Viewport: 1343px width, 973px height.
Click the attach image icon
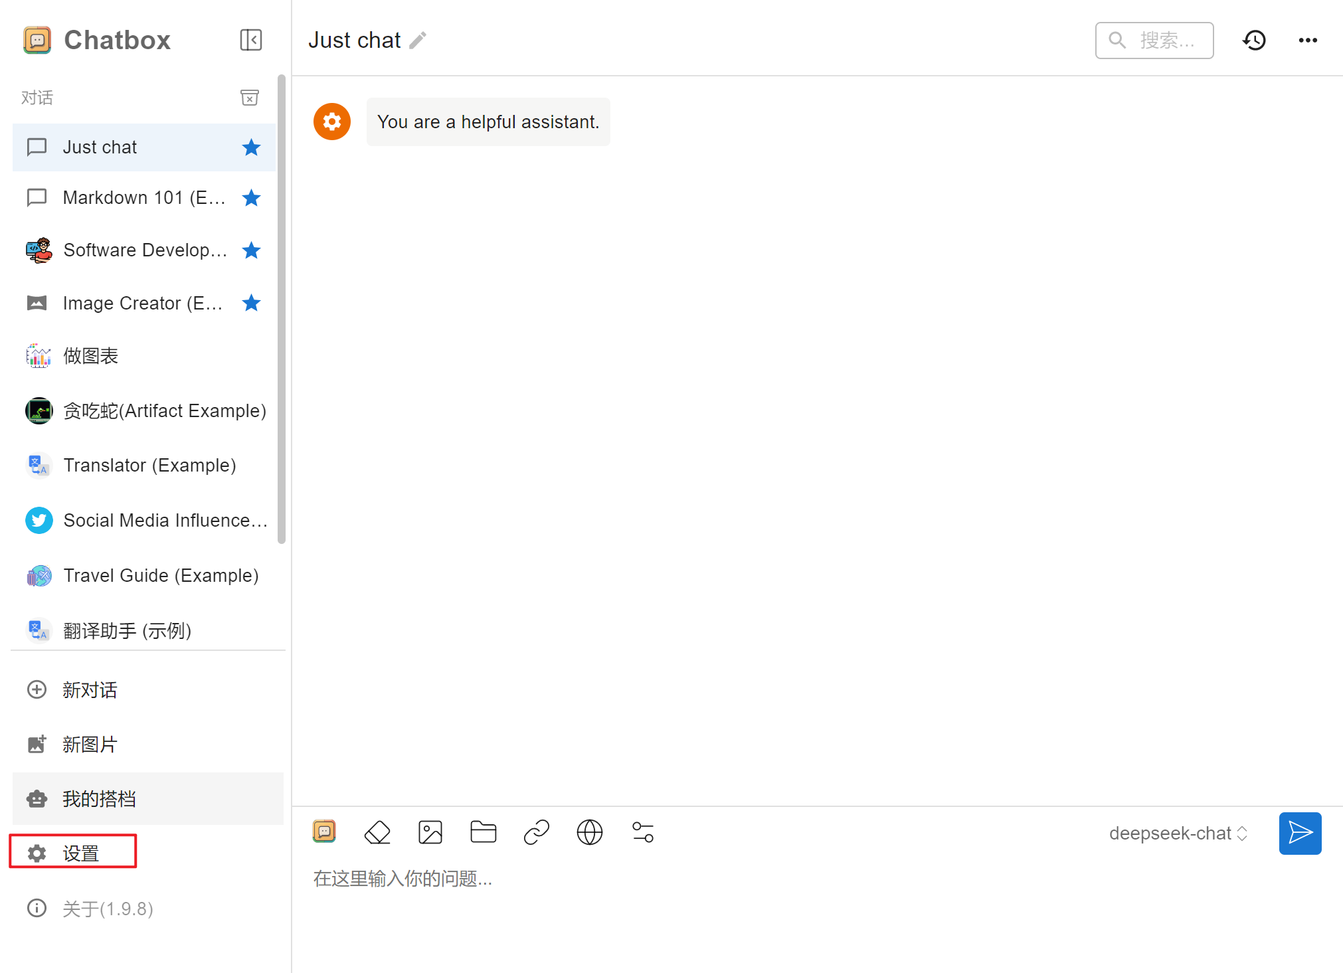point(430,832)
